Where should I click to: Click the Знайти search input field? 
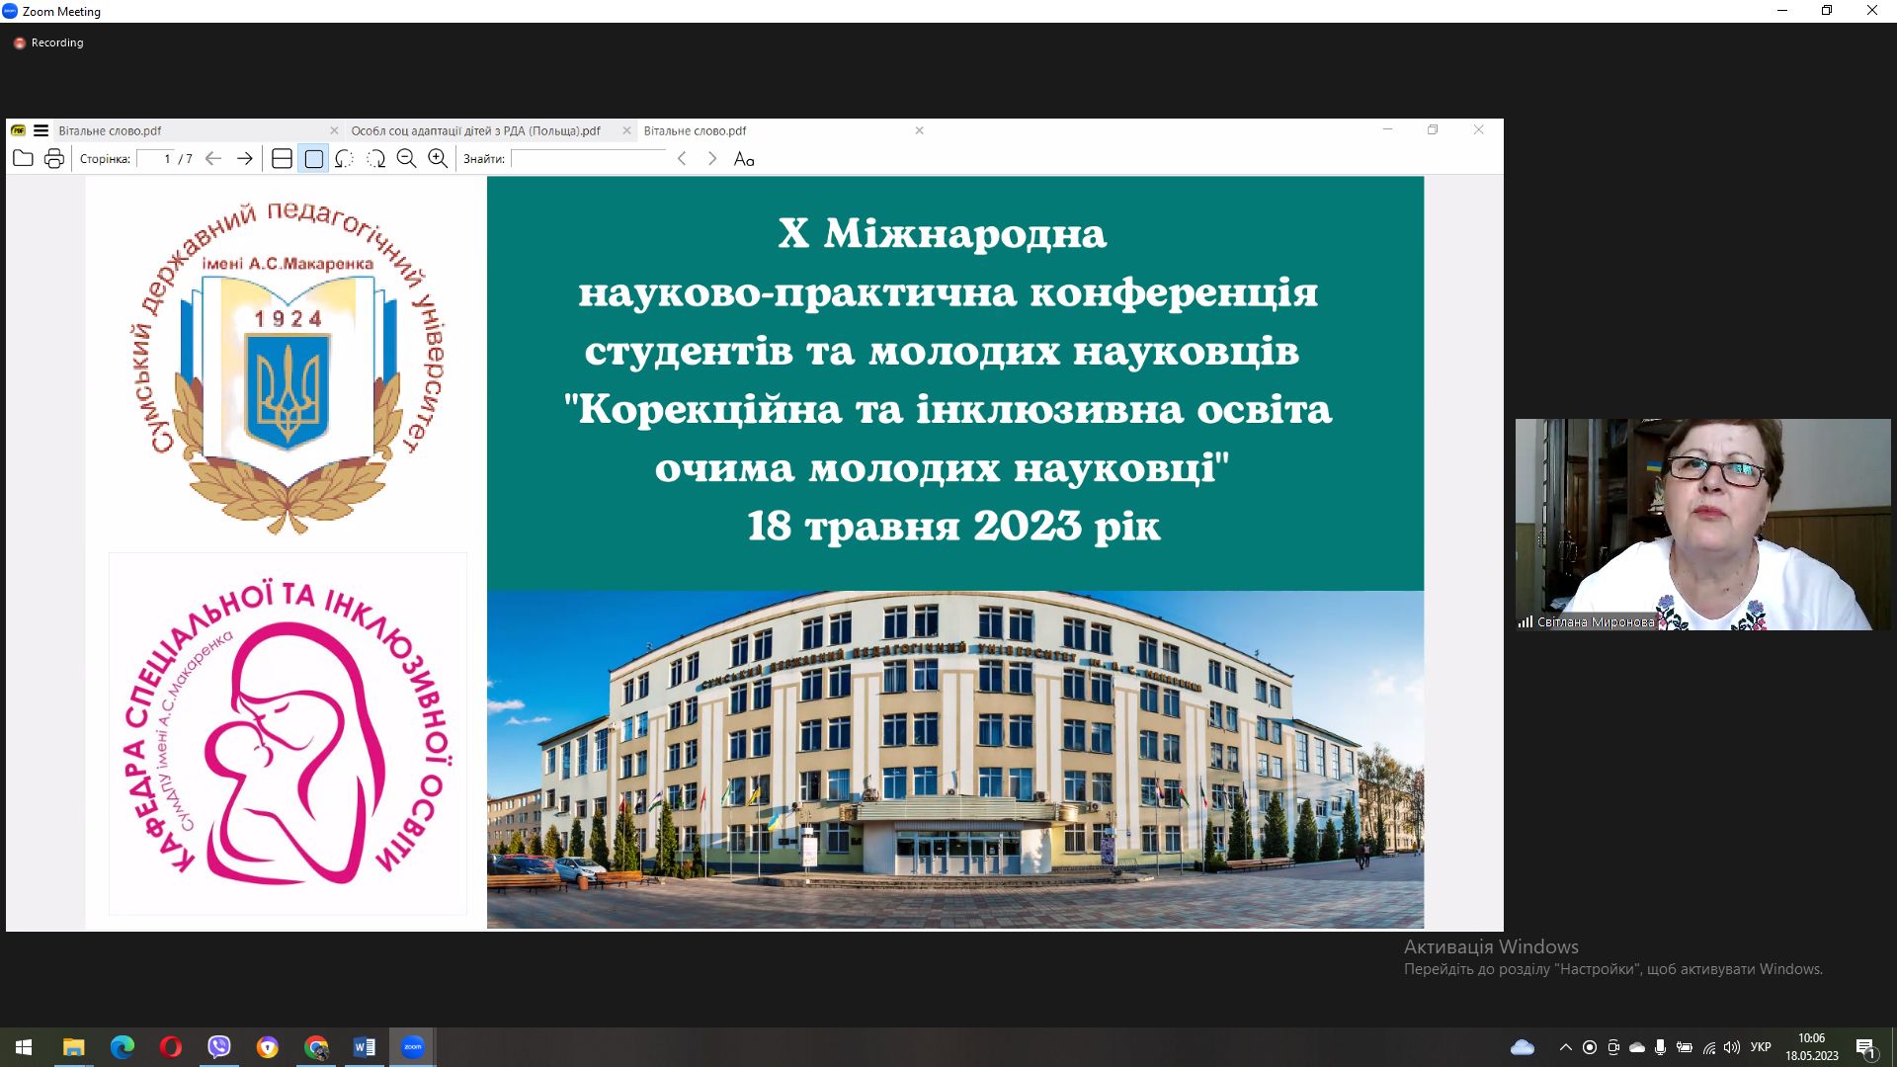(x=589, y=158)
